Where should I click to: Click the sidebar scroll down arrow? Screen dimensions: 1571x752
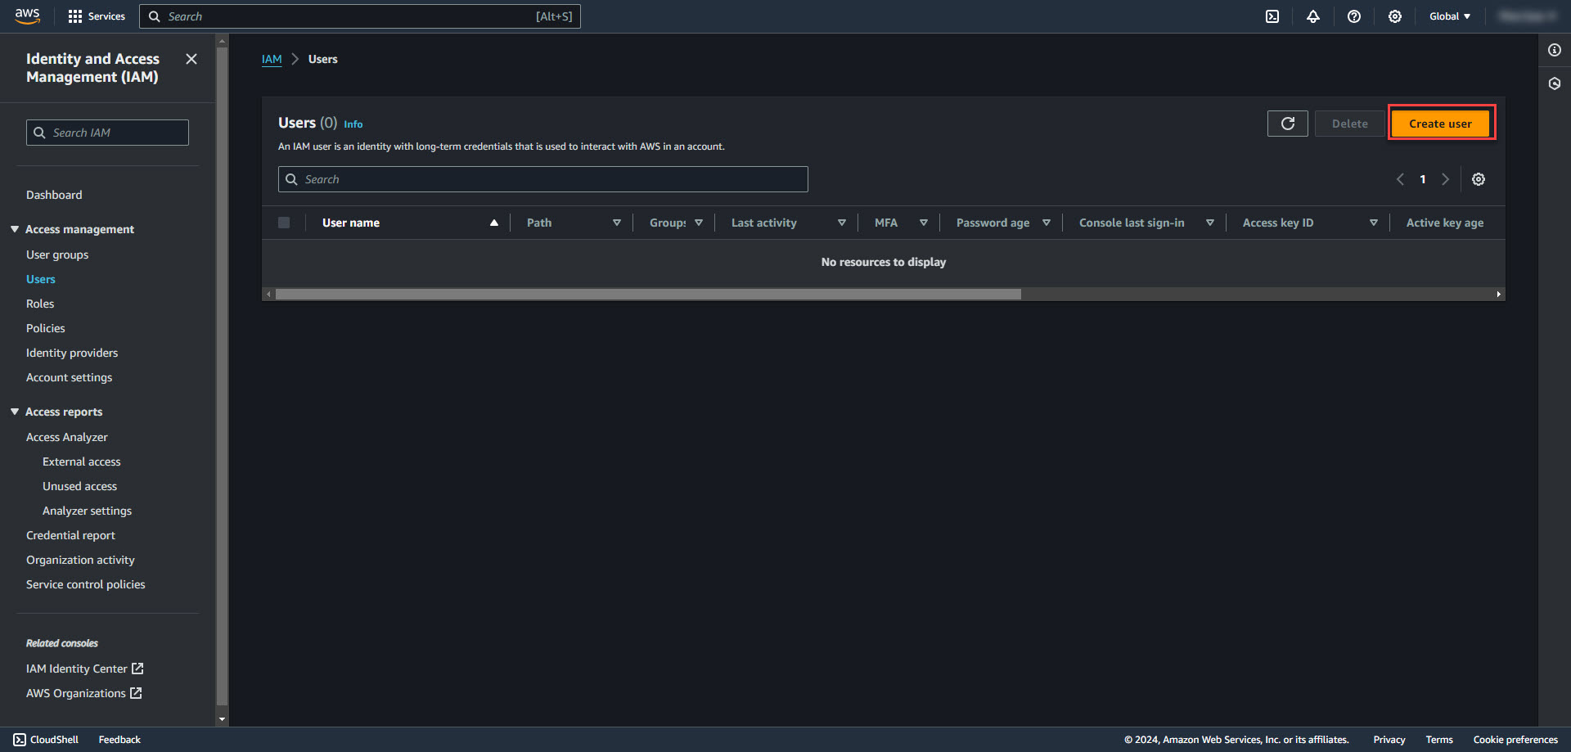coord(222,720)
